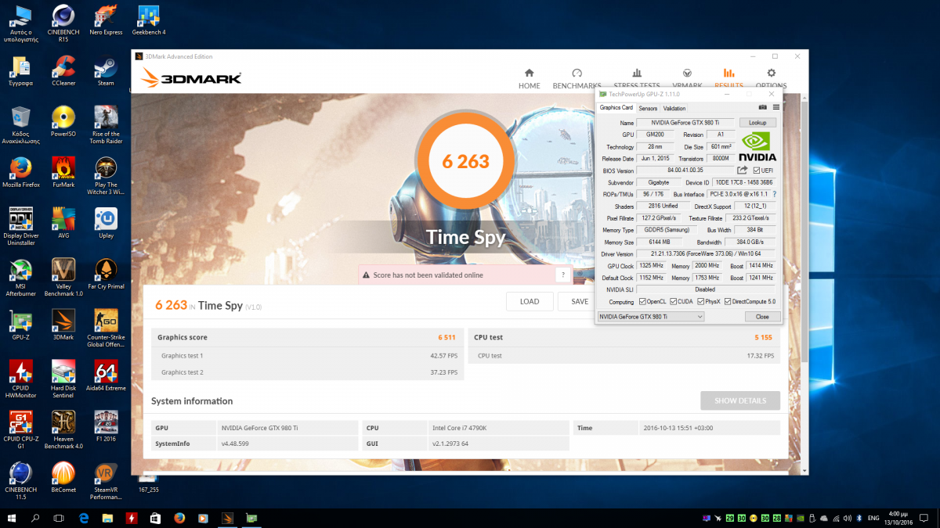
Task: Click the LOAD button in 3DMark
Action: pos(530,301)
